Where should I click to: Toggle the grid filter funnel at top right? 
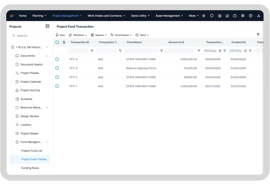(258, 35)
